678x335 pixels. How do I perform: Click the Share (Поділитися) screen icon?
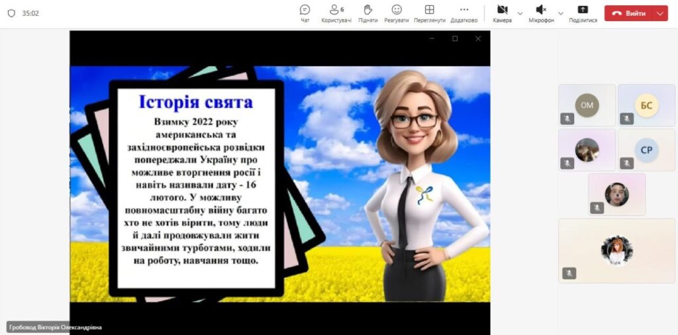(583, 13)
